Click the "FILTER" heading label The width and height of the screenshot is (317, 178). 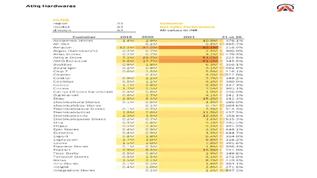[x=61, y=20]
